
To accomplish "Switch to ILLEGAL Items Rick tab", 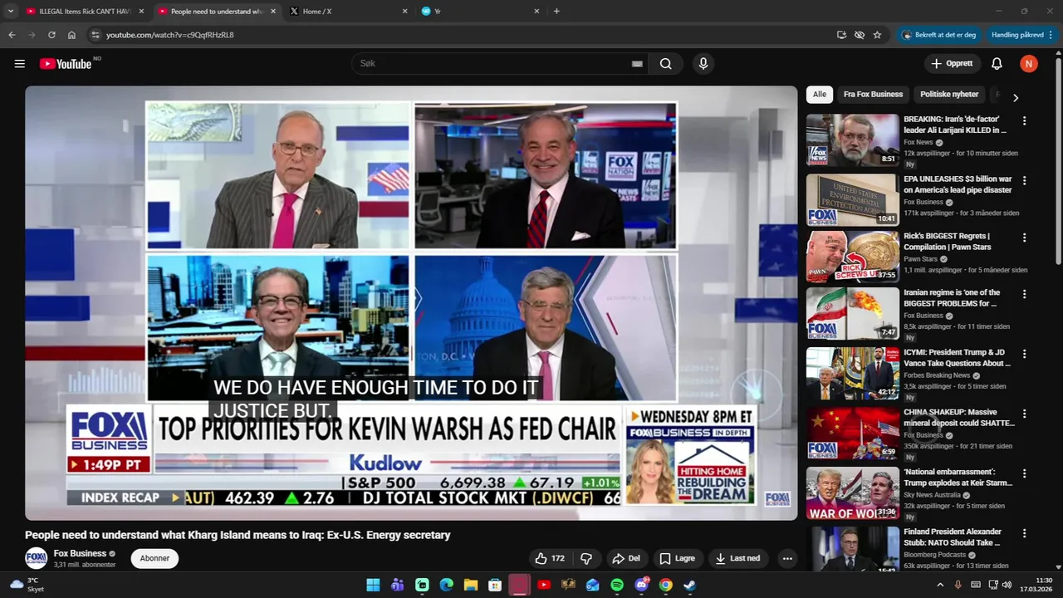I will point(83,12).
